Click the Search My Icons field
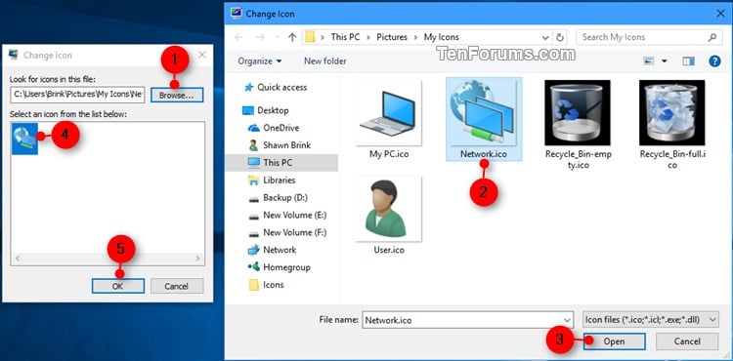The width and height of the screenshot is (733, 361). click(x=643, y=37)
